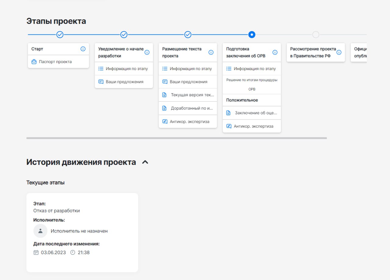The width and height of the screenshot is (390, 280).
Task: Open Антикор. экспертиза under ОРВ stage
Action: click(253, 126)
